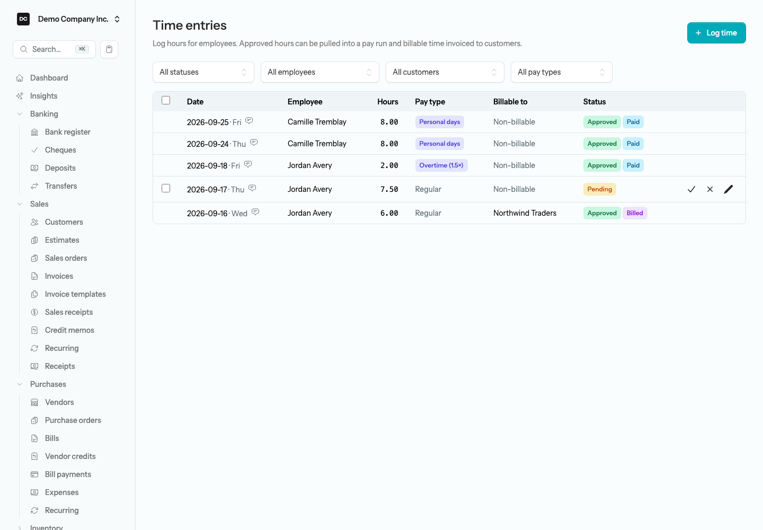Click the Vendors storefront icon
Screen dimensions: 763x530
pyautogui.click(x=34, y=402)
